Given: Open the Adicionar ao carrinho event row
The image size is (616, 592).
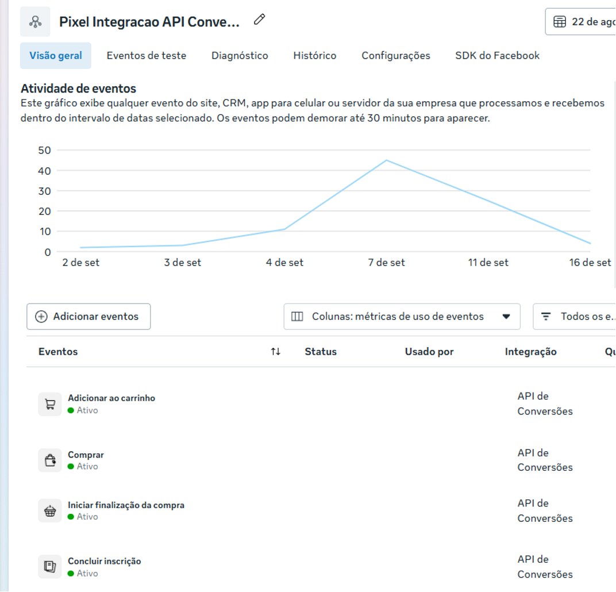Looking at the screenshot, I should [x=111, y=398].
